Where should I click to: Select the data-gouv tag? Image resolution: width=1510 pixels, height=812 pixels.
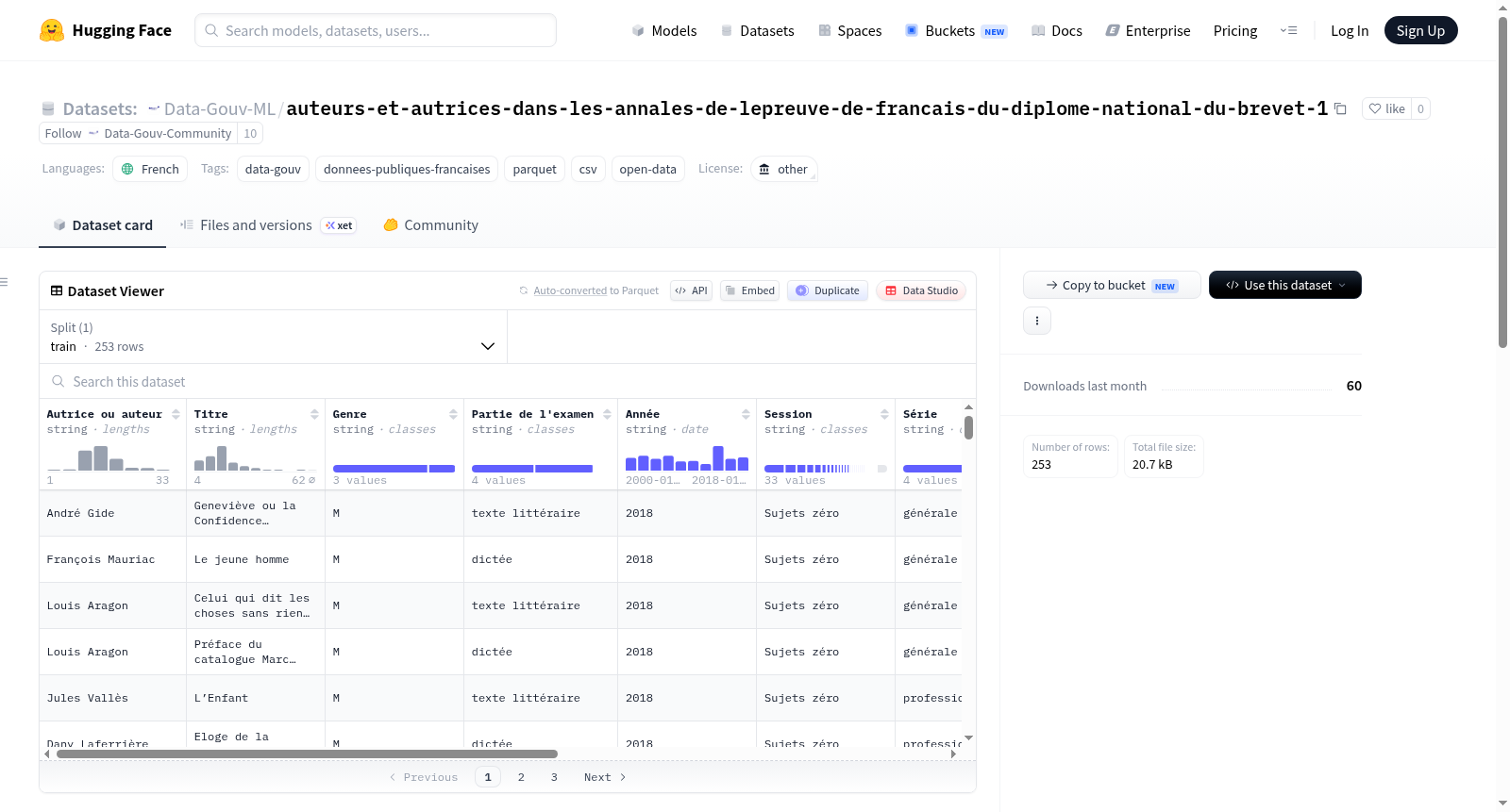pyautogui.click(x=273, y=169)
